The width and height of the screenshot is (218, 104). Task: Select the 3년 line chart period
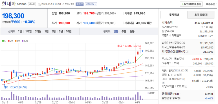[54, 31]
